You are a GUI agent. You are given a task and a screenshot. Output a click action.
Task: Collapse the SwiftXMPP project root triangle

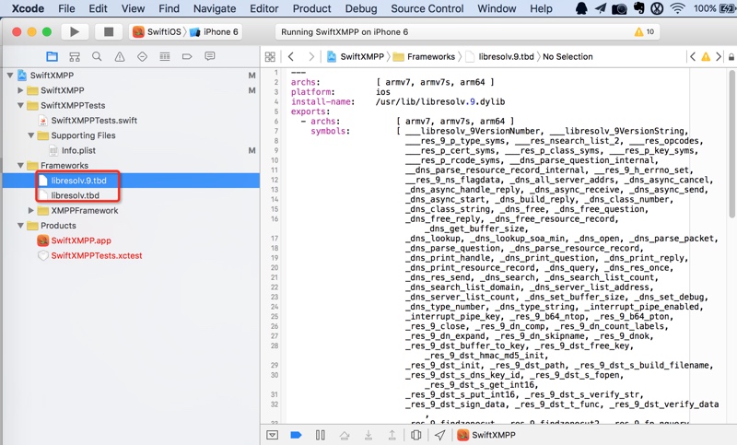pyautogui.click(x=10, y=76)
